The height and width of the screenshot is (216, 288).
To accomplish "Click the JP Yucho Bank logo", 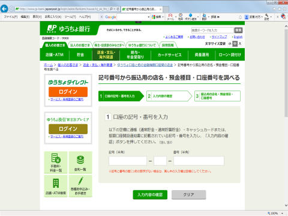I will tap(68, 29).
